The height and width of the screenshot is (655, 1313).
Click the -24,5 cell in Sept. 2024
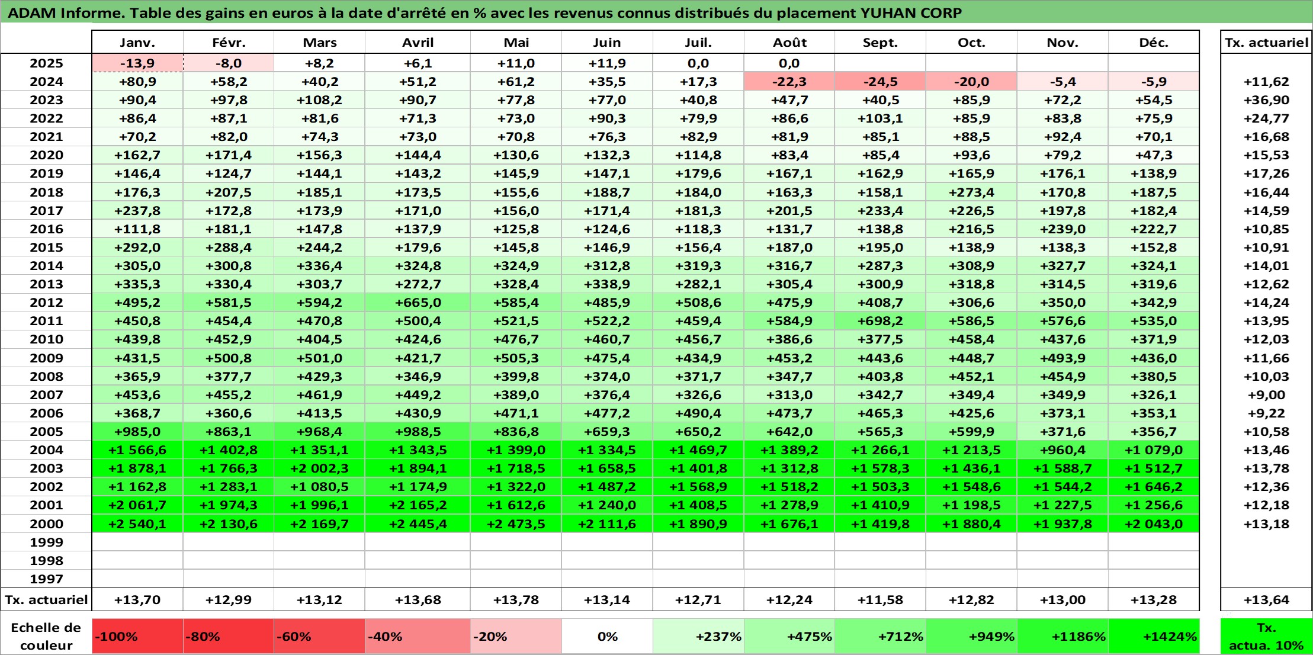tap(880, 82)
